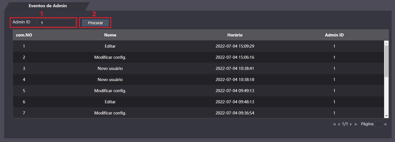Screen dimensions: 395x142
Task: Click the scrollbar up arrow in the table
Action: click(387, 43)
